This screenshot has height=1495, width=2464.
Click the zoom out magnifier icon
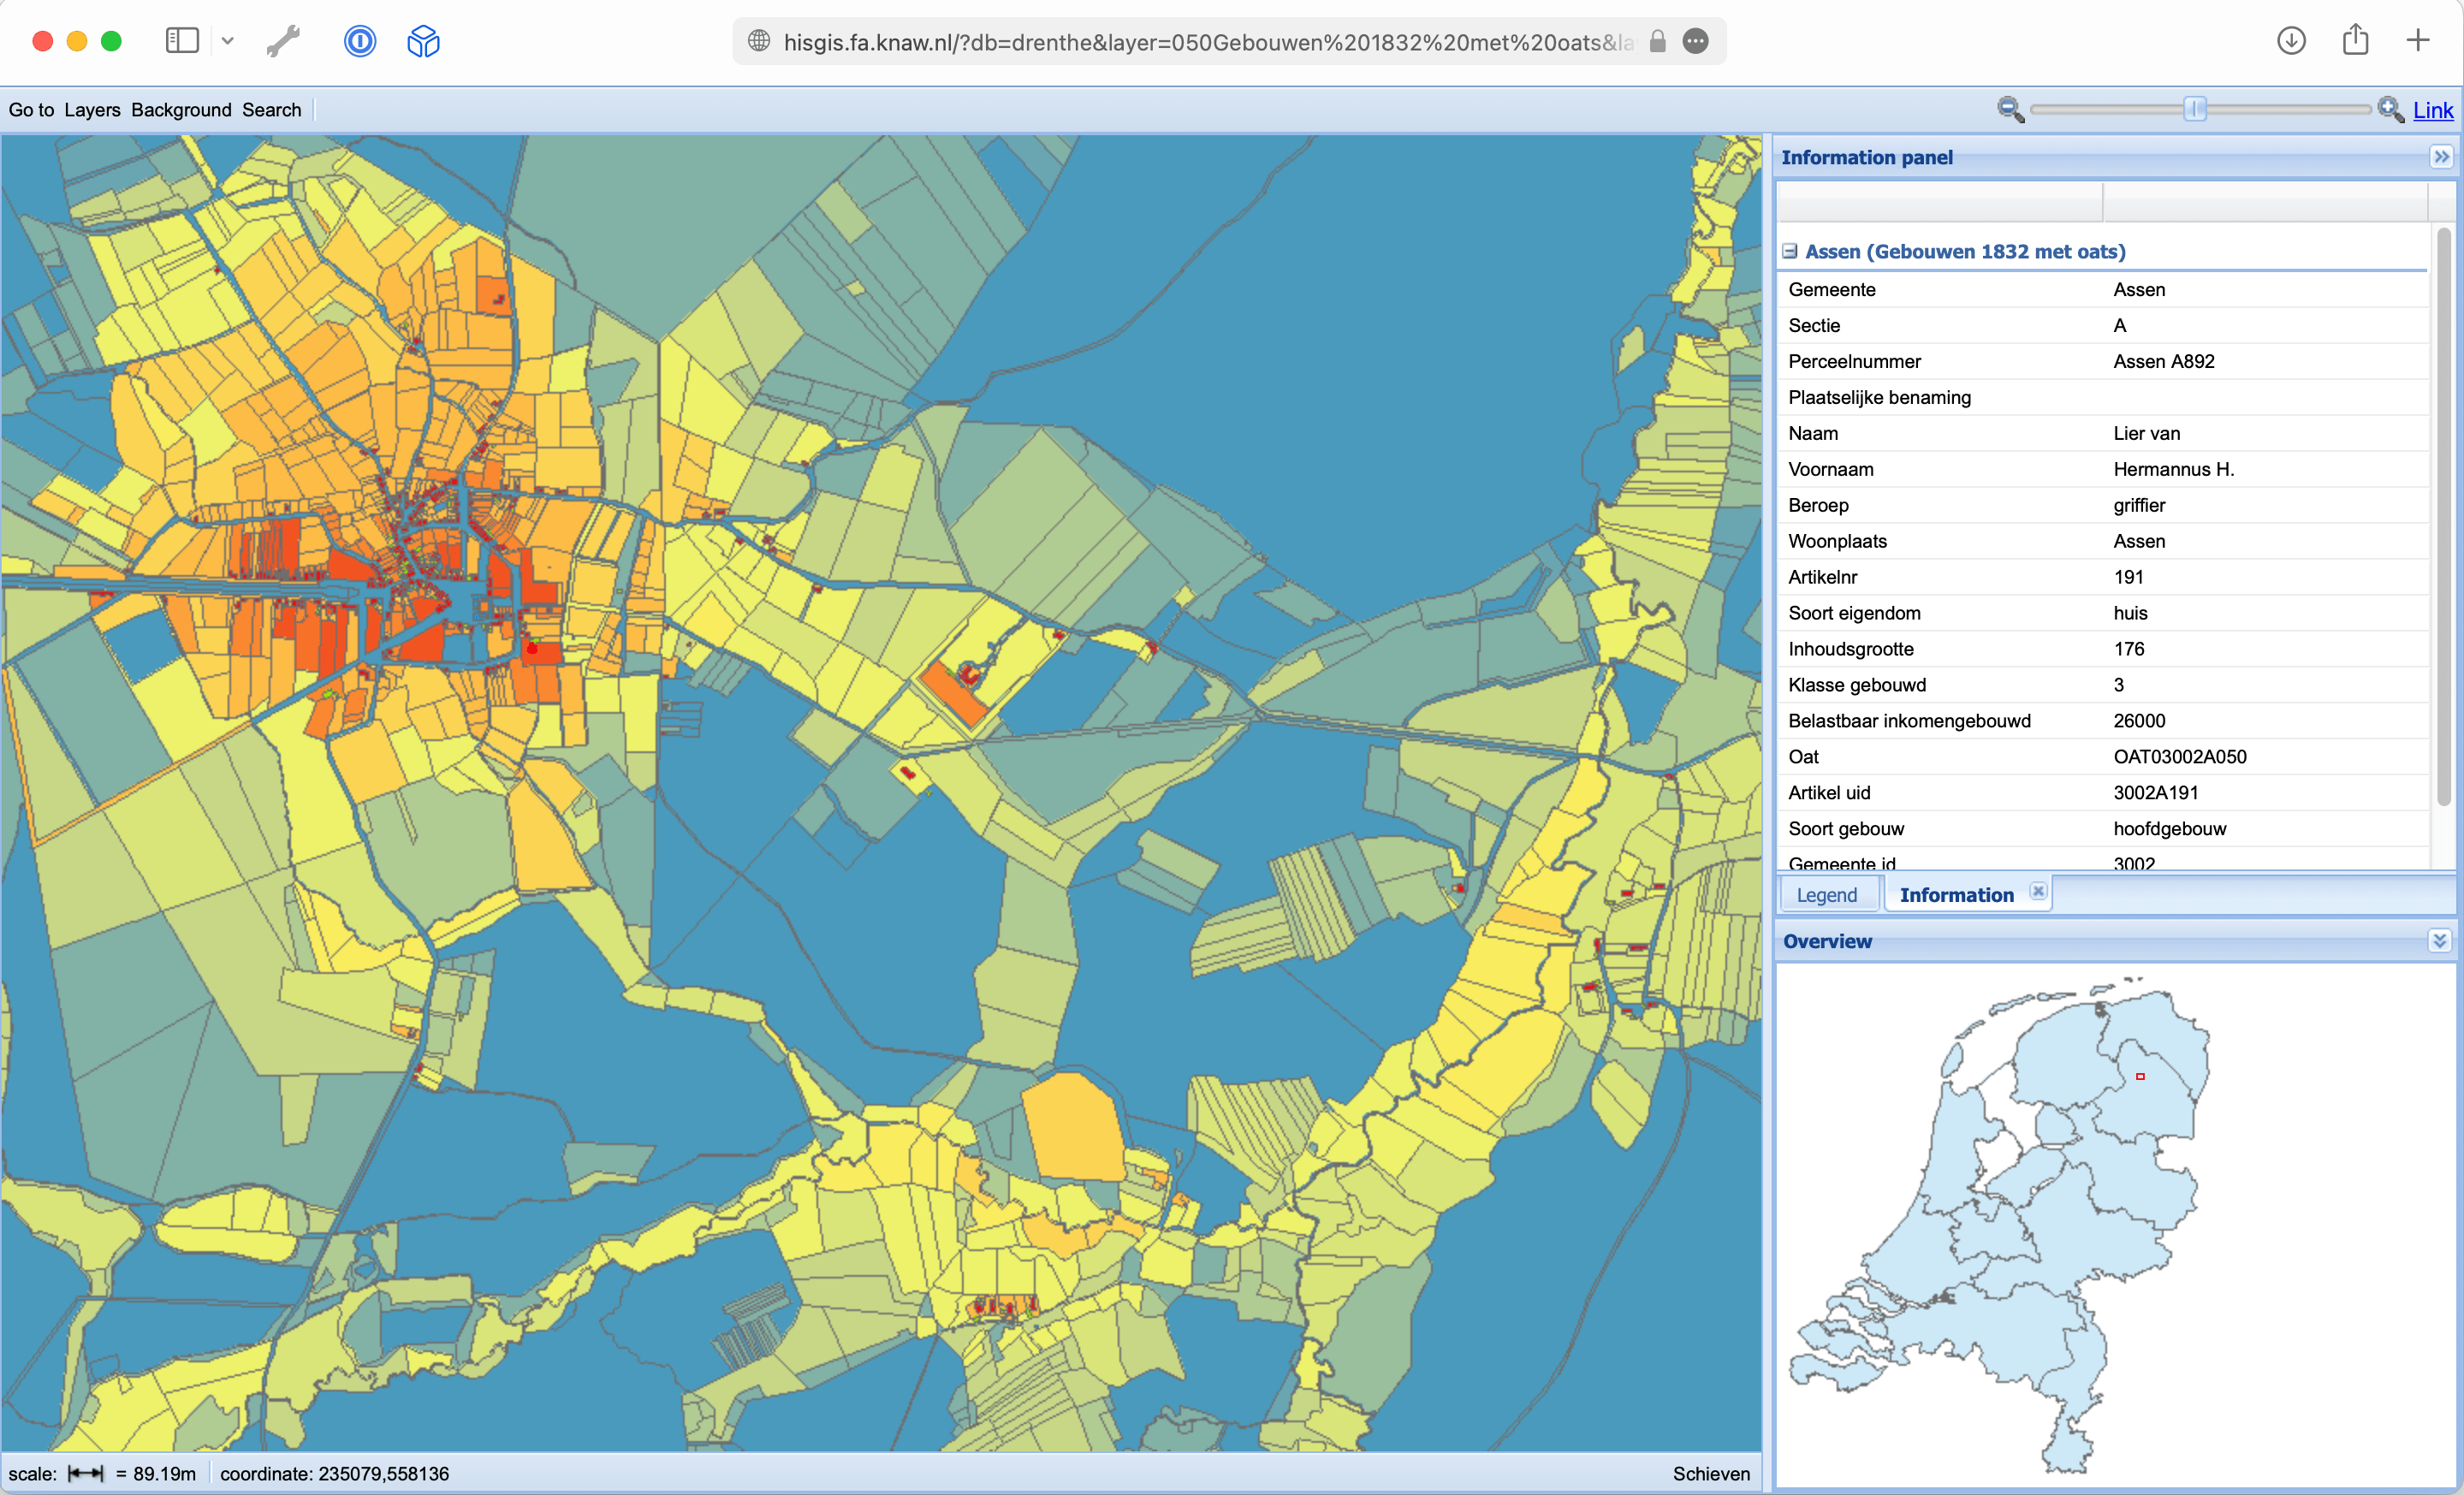click(2008, 109)
